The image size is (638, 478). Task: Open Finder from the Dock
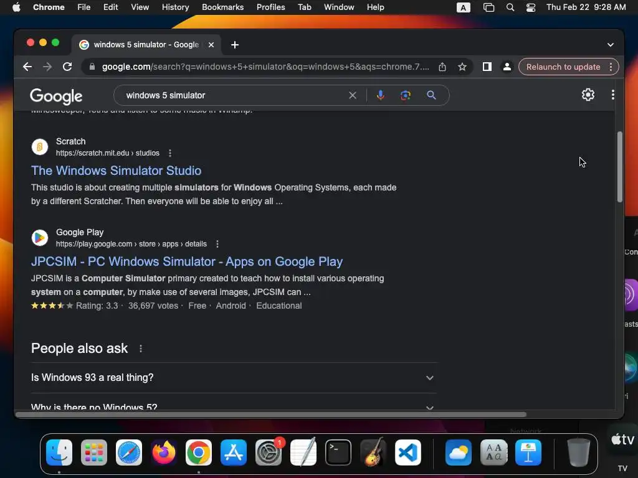pyautogui.click(x=59, y=452)
